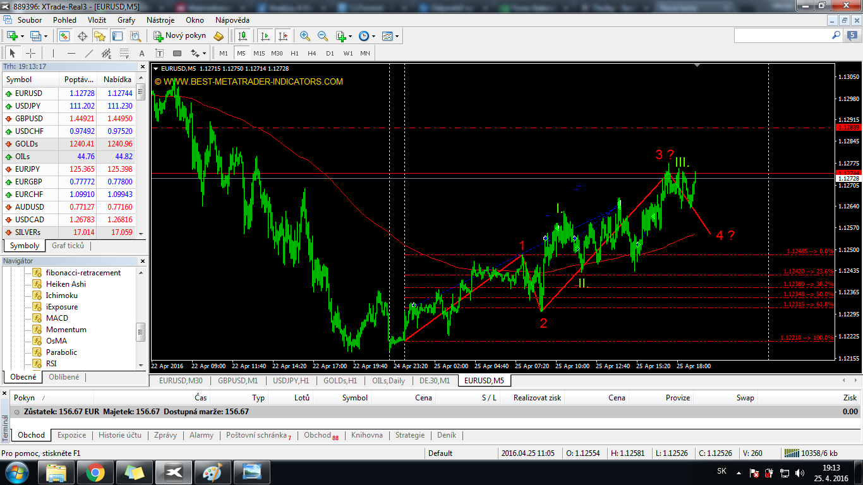Image resolution: width=863 pixels, height=485 pixels.
Task: Toggle the Data Window crosshair icon
Action: pos(83,36)
